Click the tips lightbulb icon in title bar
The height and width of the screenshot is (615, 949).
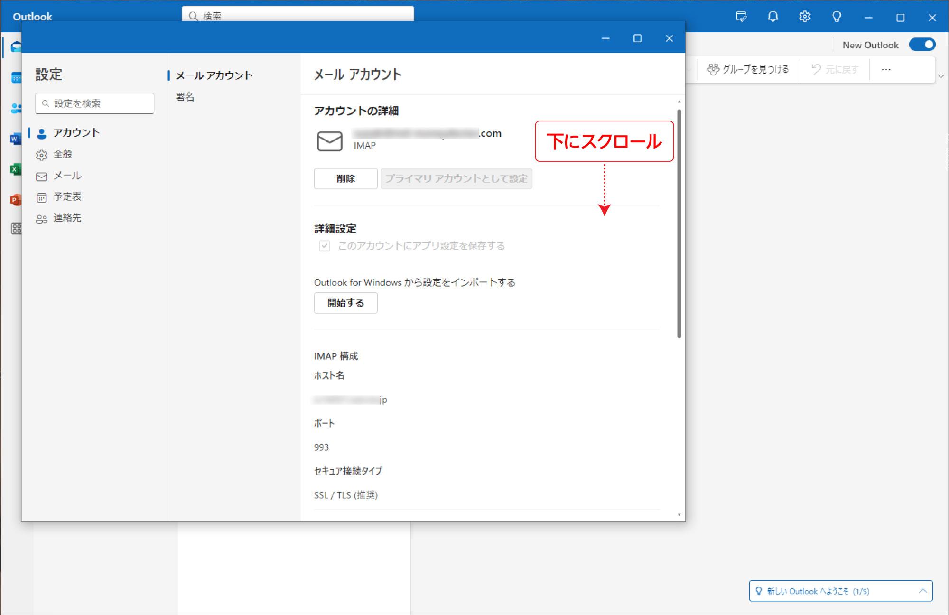(x=837, y=17)
